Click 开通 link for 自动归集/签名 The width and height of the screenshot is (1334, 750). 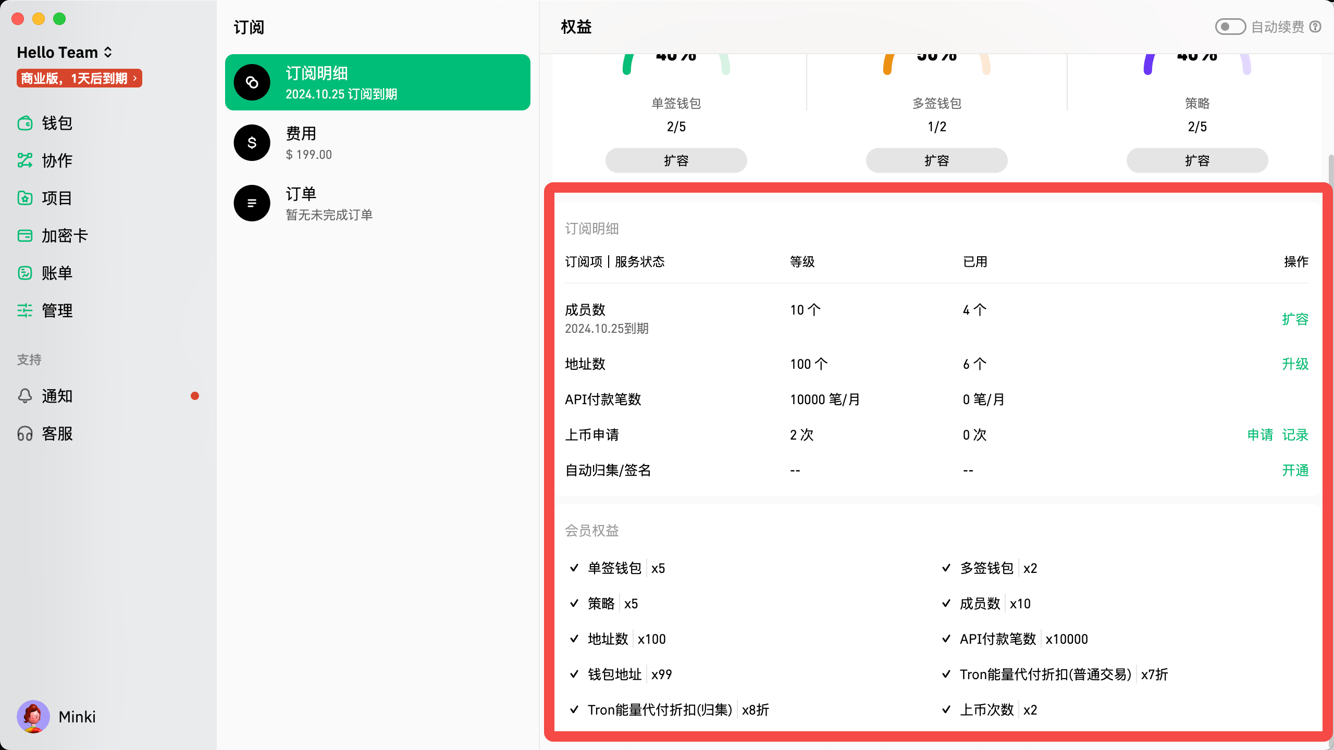point(1295,470)
